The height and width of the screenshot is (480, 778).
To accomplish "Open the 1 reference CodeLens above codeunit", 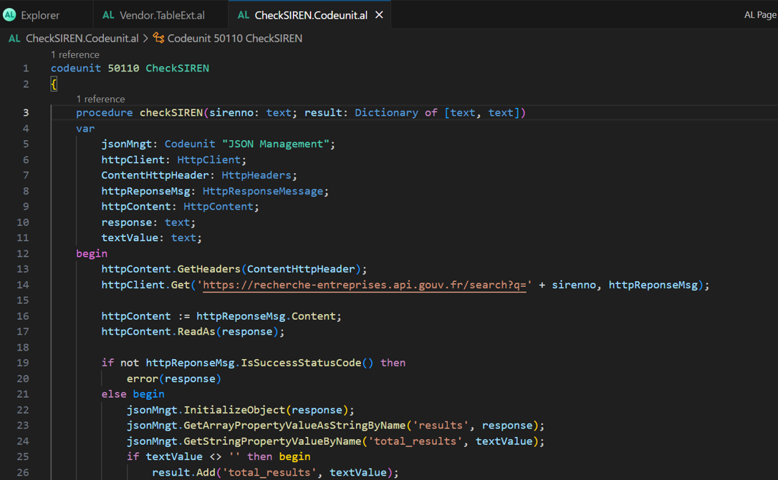I will coord(75,54).
